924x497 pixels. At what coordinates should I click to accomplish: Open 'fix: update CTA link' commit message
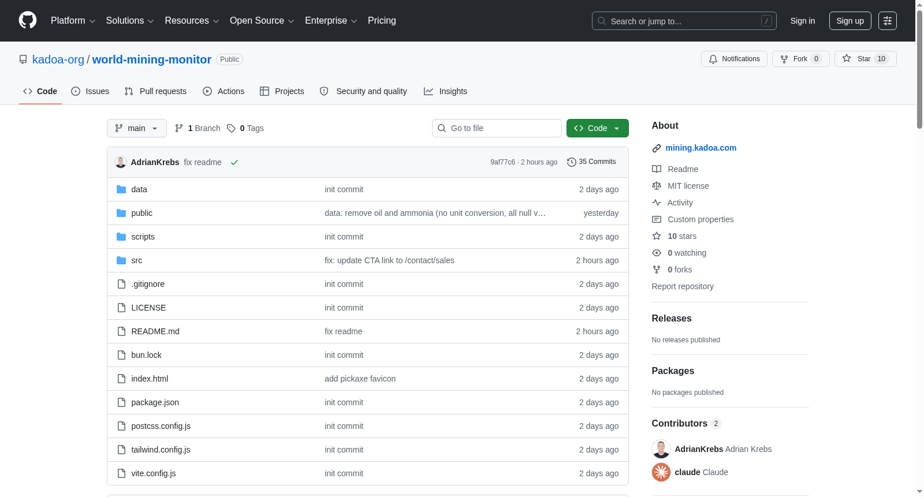[389, 260]
